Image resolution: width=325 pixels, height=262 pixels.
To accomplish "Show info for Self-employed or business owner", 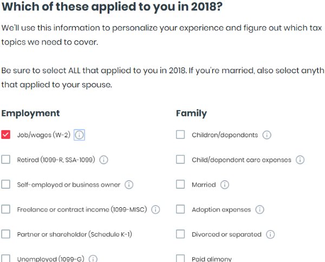I will pyautogui.click(x=129, y=185).
